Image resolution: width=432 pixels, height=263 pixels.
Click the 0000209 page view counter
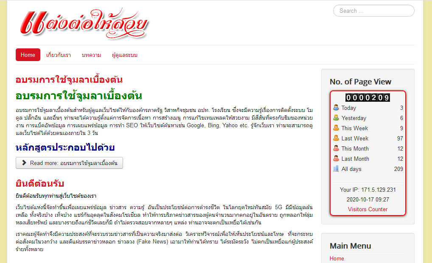pyautogui.click(x=367, y=98)
